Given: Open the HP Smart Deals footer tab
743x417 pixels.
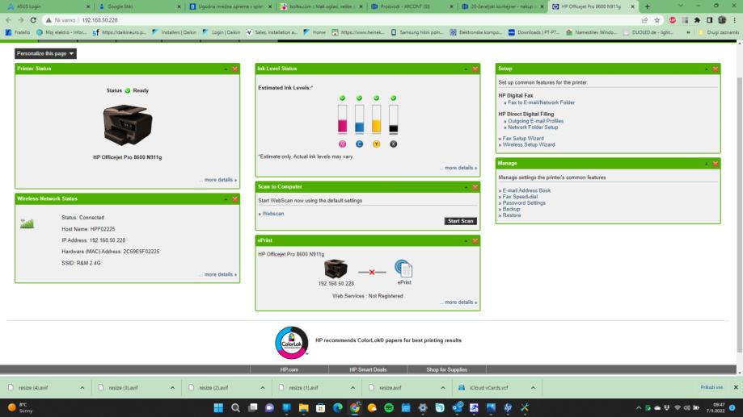Looking at the screenshot, I should [x=368, y=369].
